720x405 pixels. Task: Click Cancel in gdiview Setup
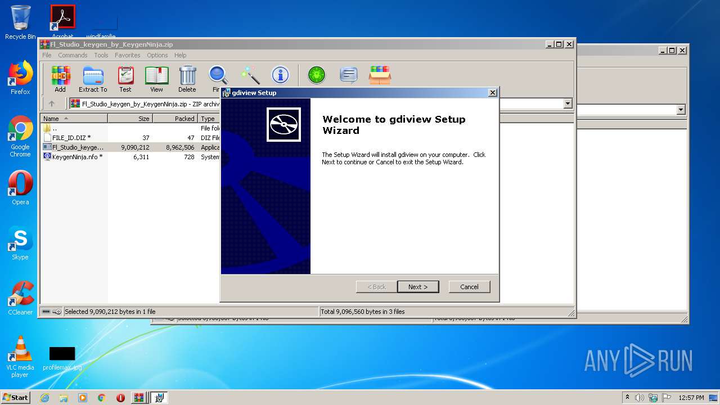tap(469, 287)
